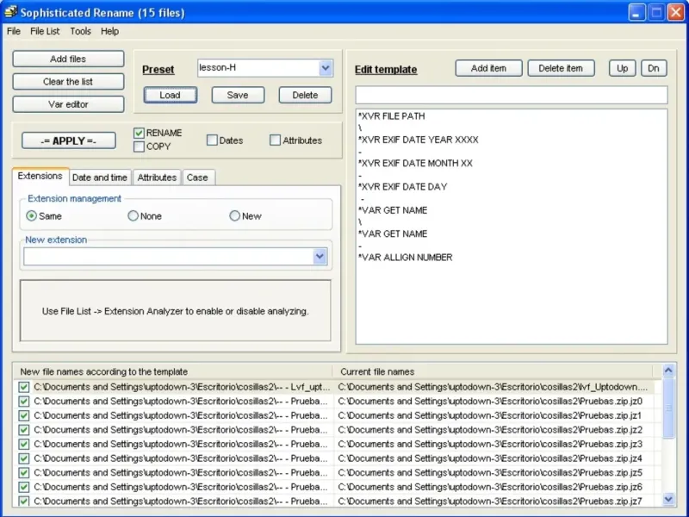689x517 pixels.
Task: Open the Var editor
Action: [x=68, y=104]
